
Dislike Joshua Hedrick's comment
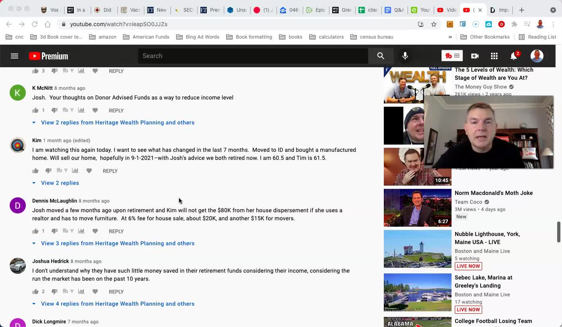(54, 292)
